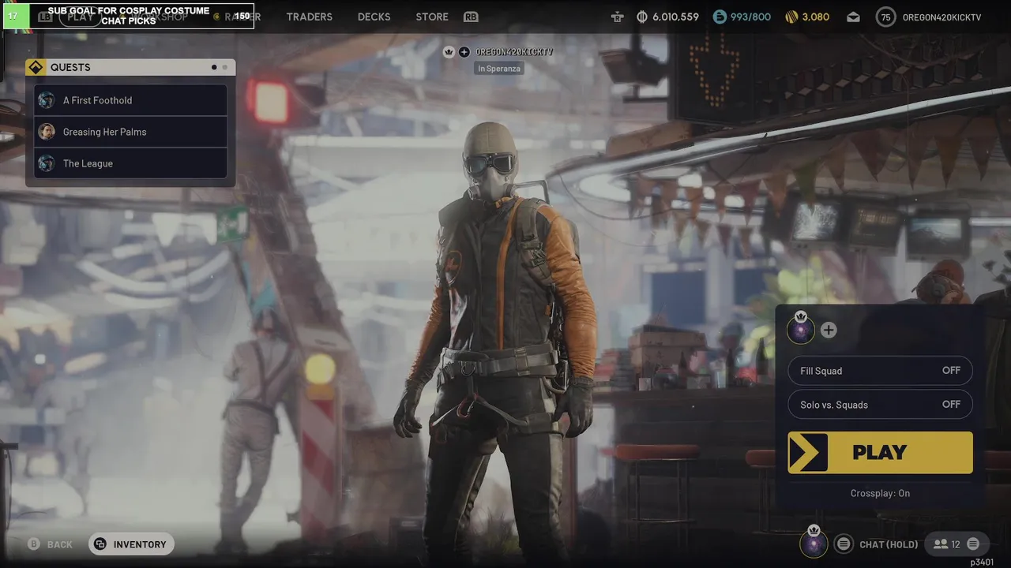Image resolution: width=1011 pixels, height=568 pixels.
Task: Click the crown leader icon above character
Action: click(449, 52)
